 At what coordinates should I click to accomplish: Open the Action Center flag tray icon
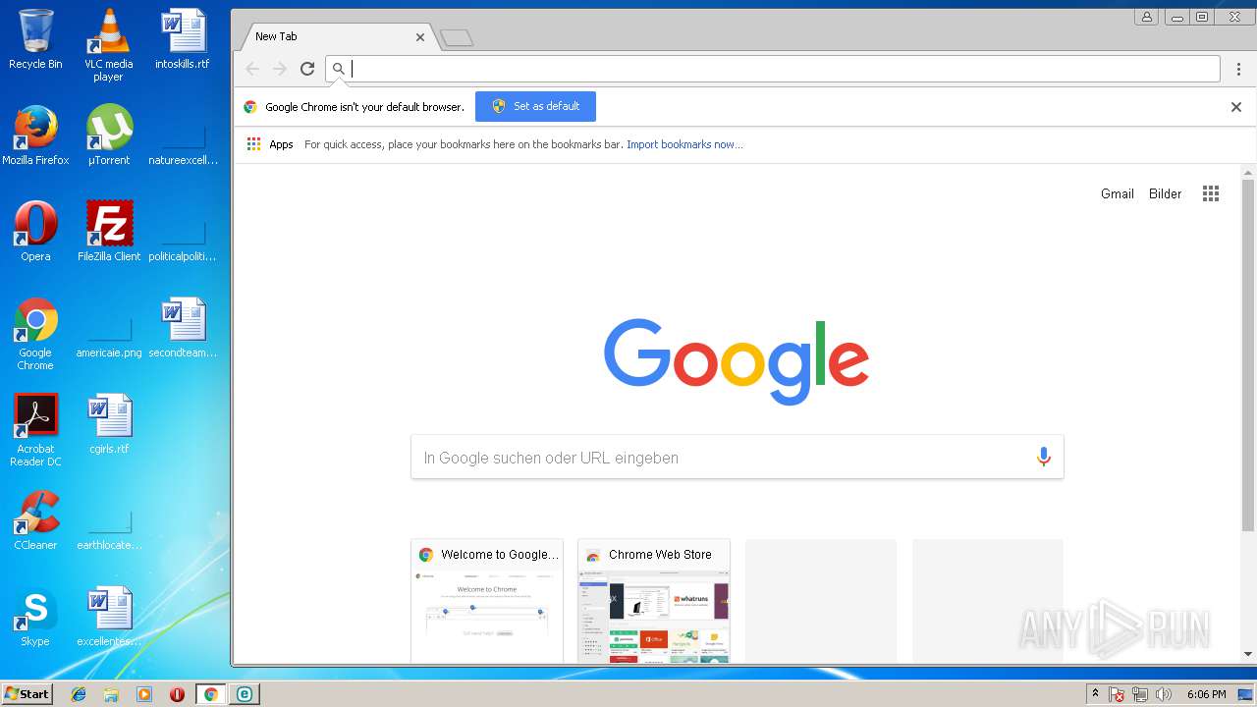click(x=1118, y=694)
